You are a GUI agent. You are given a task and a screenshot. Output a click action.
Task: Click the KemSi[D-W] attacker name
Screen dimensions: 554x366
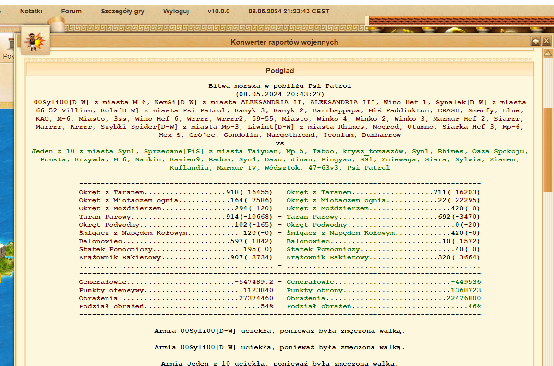175,102
